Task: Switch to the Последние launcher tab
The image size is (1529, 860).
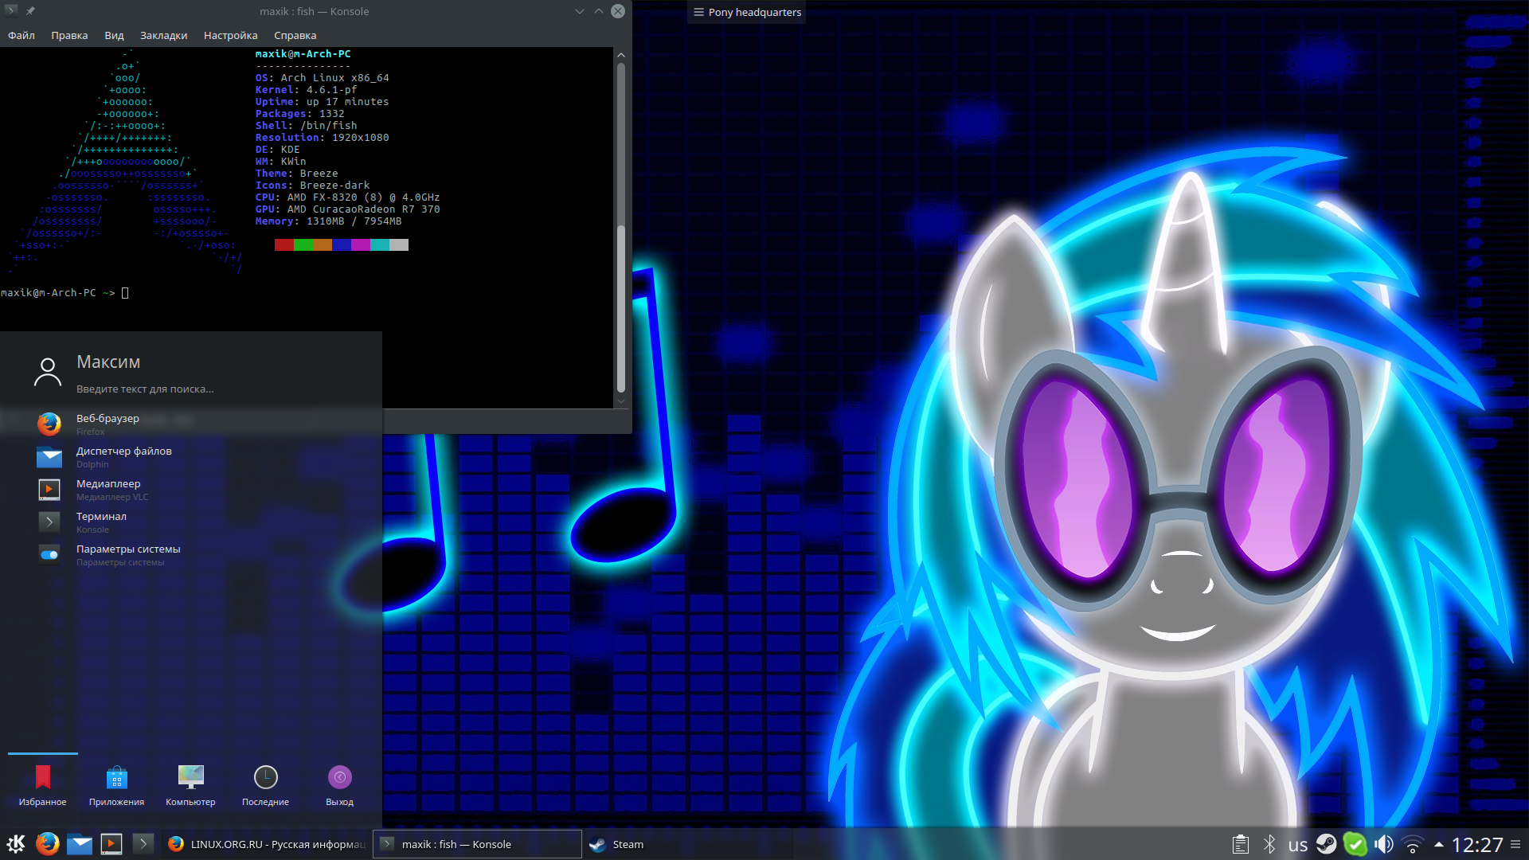Action: (x=265, y=785)
